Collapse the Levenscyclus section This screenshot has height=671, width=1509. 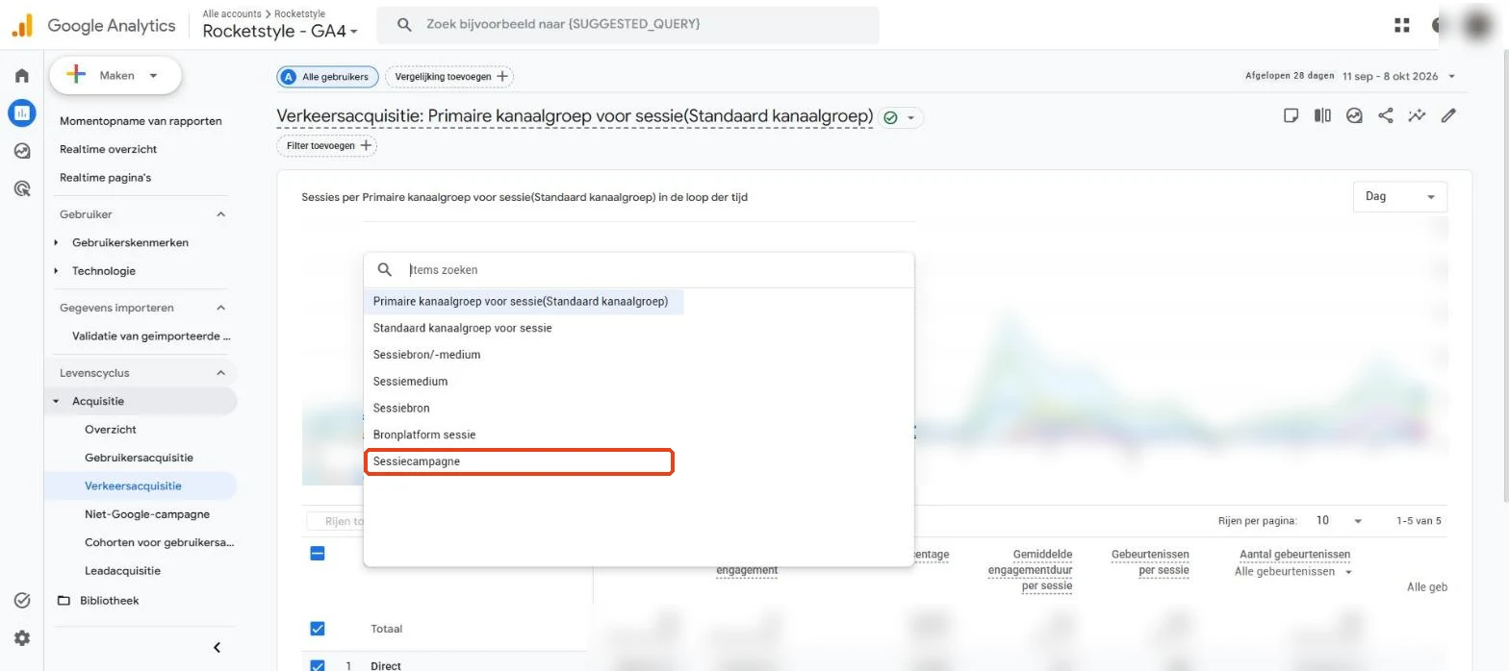coord(220,373)
